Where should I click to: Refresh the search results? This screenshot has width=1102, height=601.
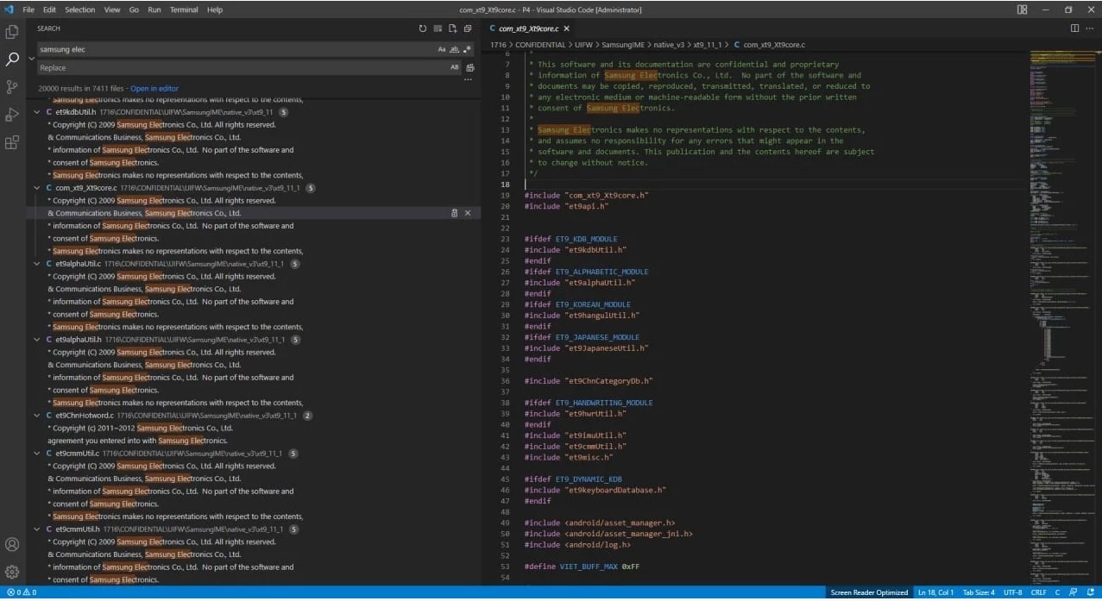click(x=423, y=28)
